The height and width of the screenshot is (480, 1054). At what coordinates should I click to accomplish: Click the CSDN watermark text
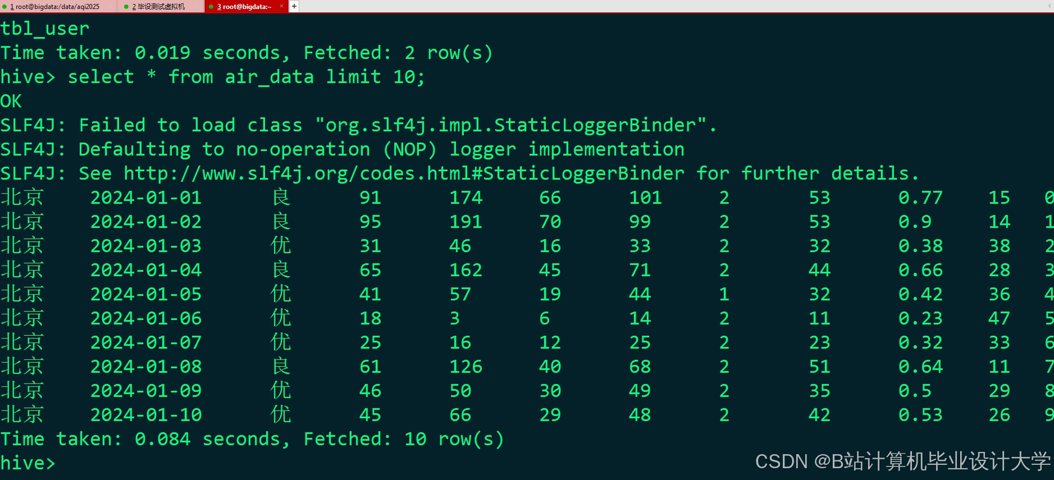[x=902, y=461]
